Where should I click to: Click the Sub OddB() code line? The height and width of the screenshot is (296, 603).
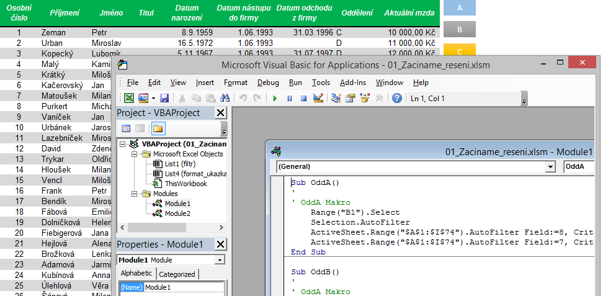(315, 272)
